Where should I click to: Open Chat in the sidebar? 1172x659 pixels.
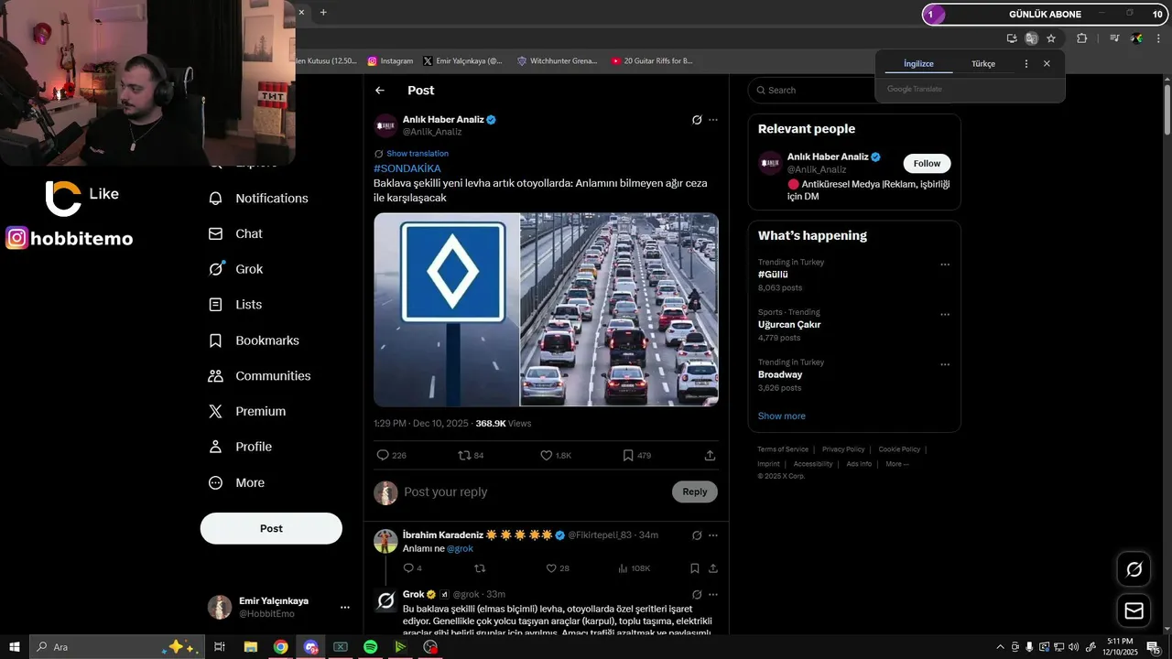tap(236, 234)
